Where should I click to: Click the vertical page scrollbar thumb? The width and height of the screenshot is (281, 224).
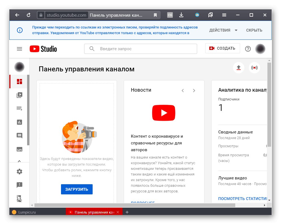(269, 105)
